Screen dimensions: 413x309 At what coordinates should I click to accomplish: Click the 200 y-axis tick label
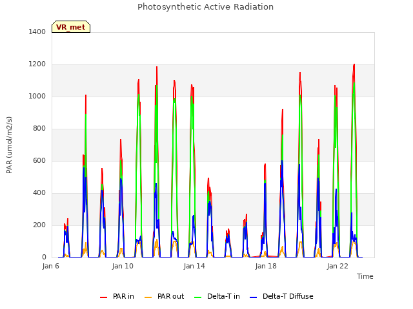(39, 225)
